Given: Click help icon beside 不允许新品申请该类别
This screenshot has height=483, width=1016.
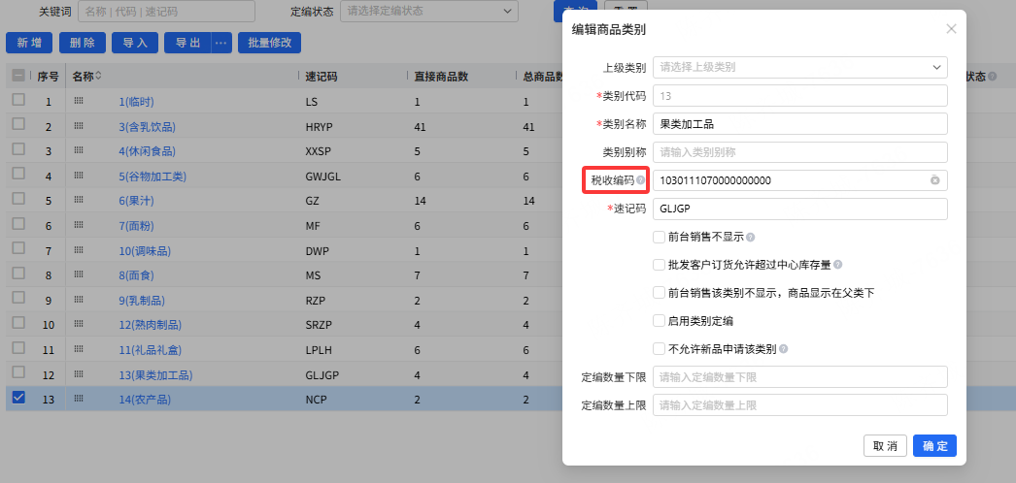Looking at the screenshot, I should coord(784,349).
